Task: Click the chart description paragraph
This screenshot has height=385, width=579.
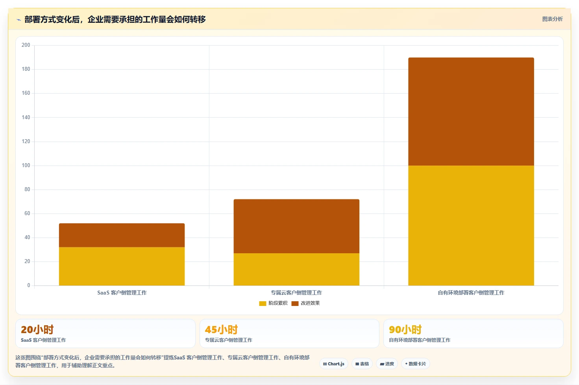Action: 162,361
